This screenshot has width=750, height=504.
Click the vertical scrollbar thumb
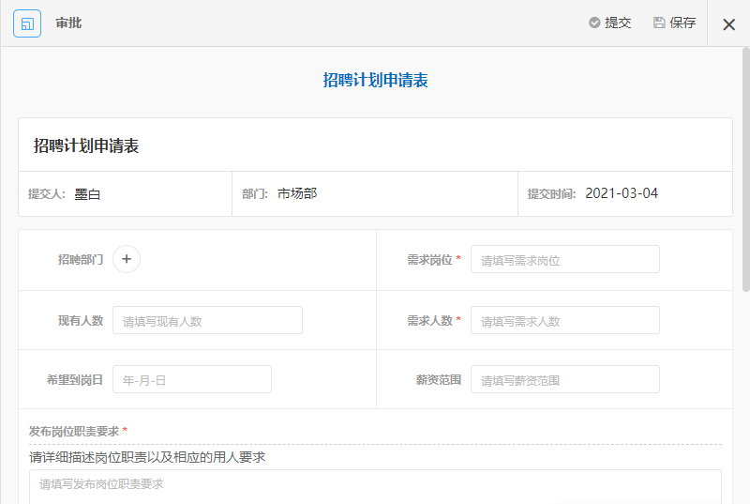(745, 170)
